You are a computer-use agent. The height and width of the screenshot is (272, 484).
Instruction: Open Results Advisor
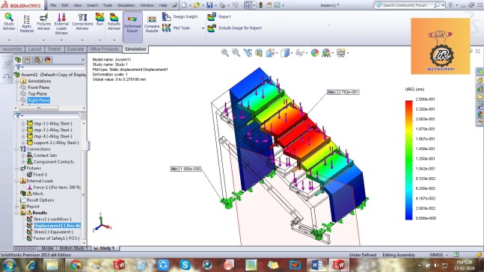[114, 22]
